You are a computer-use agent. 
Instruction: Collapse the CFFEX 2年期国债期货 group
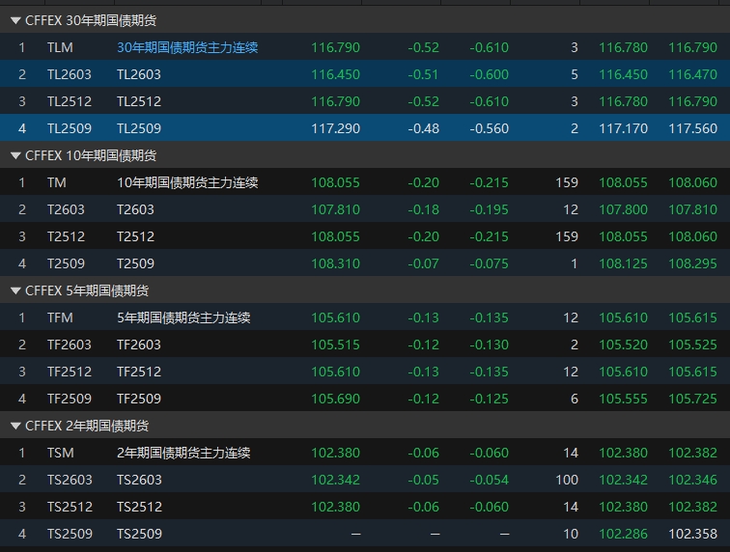pyautogui.click(x=15, y=426)
